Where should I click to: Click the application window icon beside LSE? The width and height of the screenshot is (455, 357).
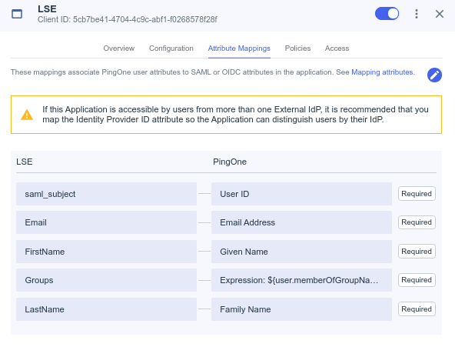(17, 14)
